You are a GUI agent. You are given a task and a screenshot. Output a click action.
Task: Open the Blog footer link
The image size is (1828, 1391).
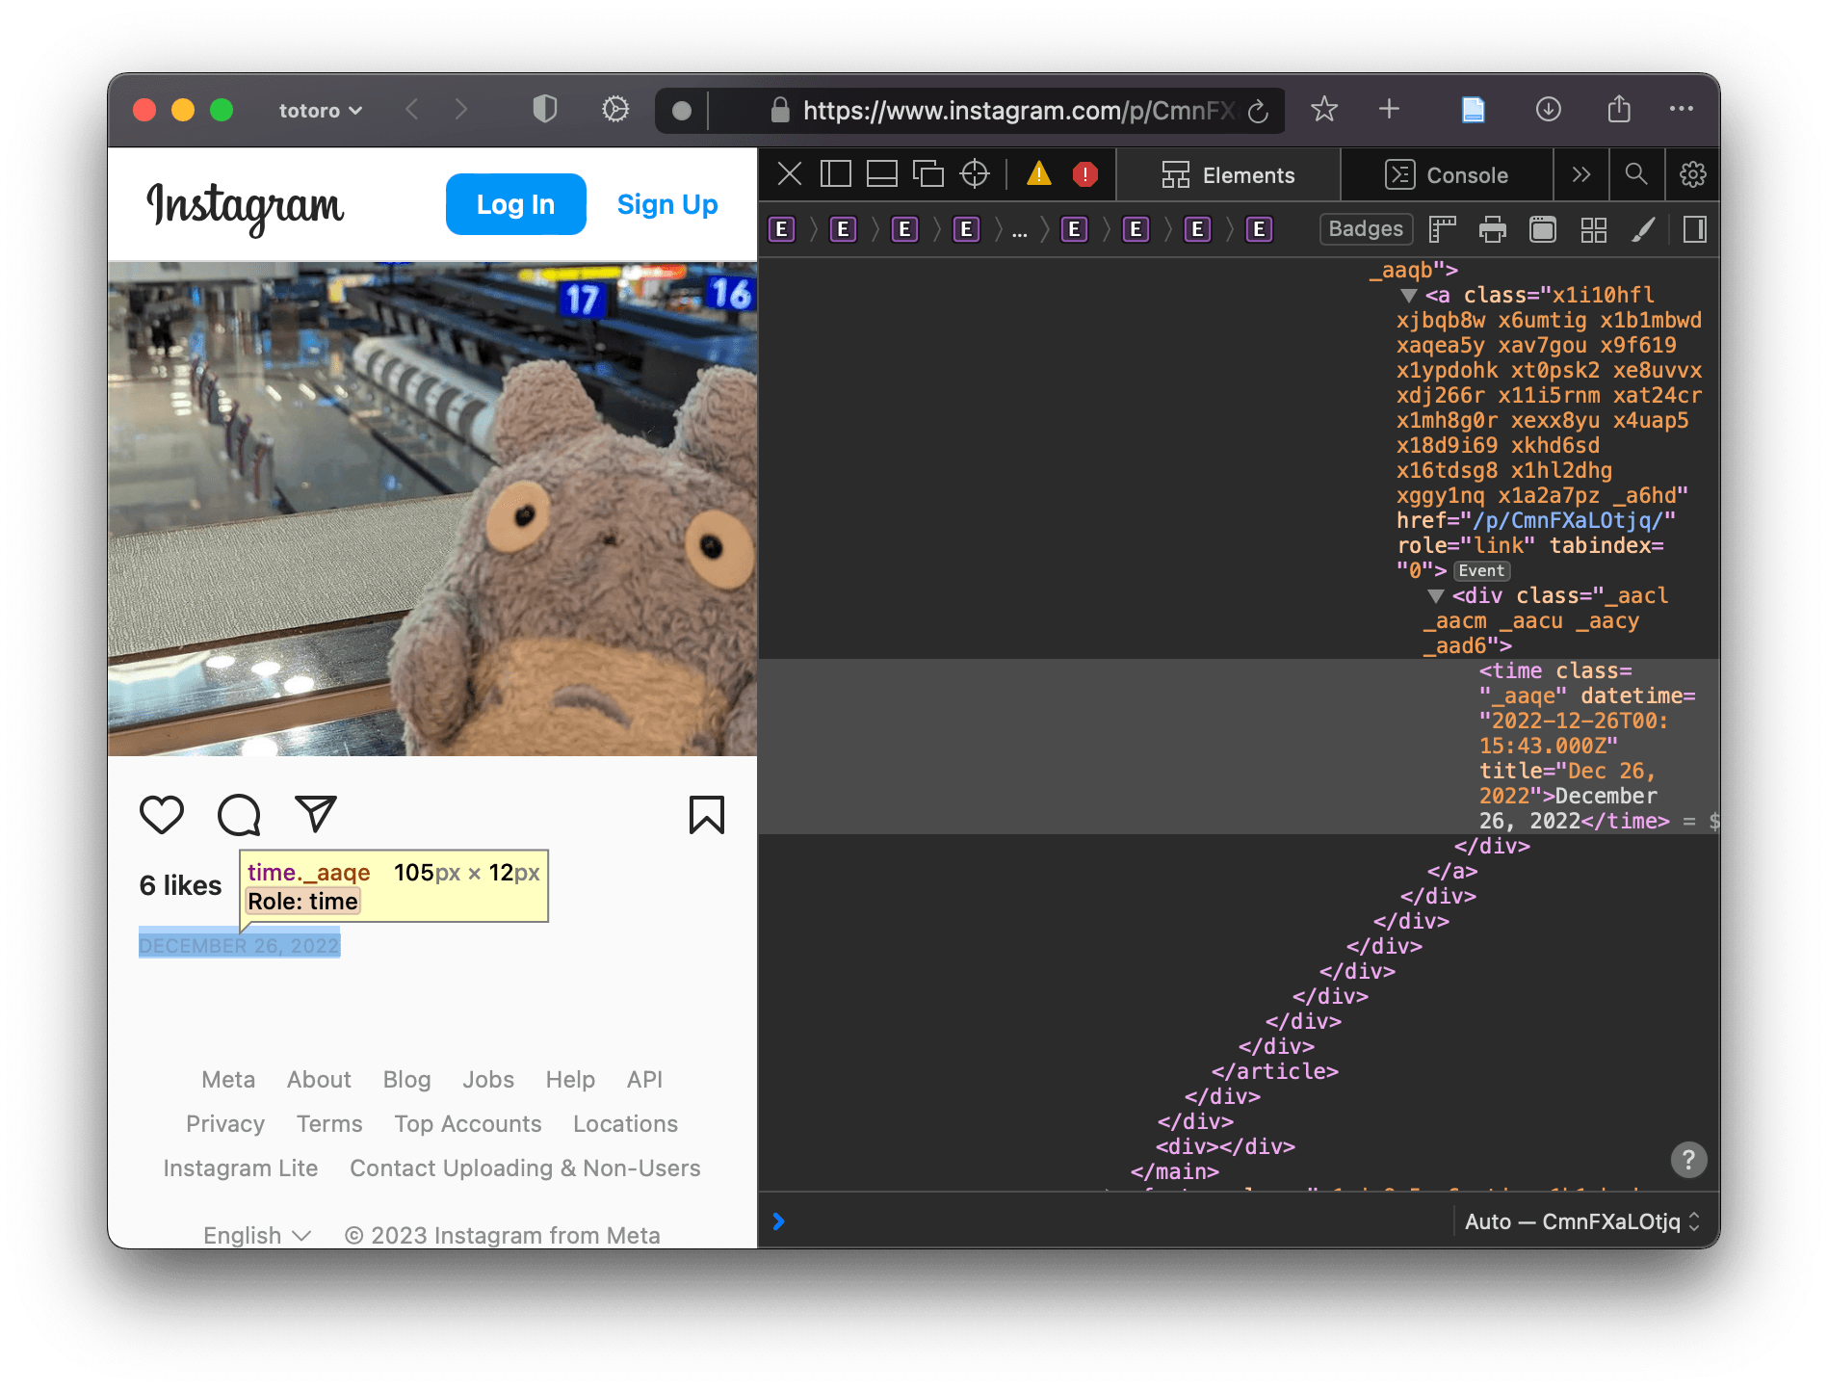[406, 1080]
